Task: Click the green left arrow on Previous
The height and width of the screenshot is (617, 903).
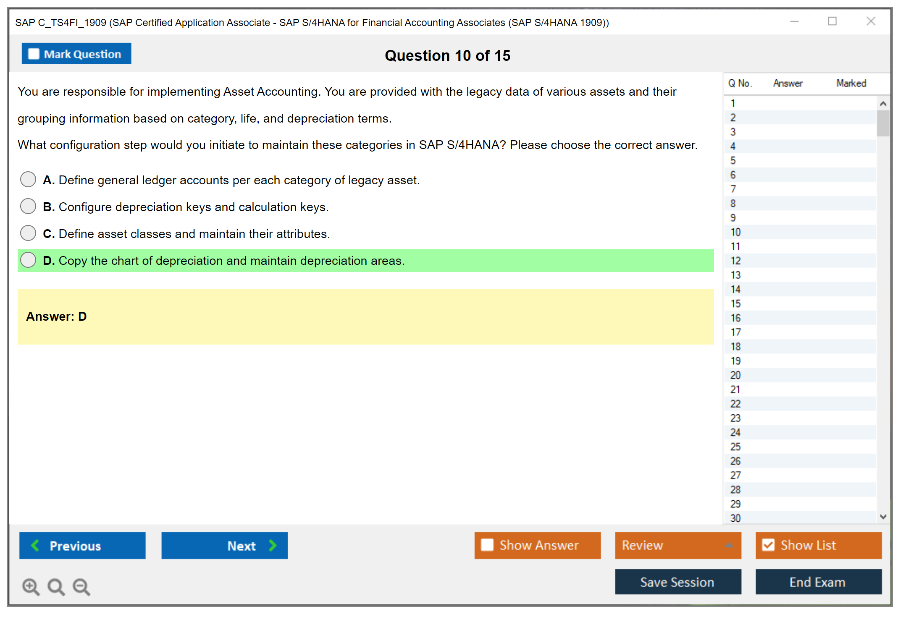Action: [35, 545]
